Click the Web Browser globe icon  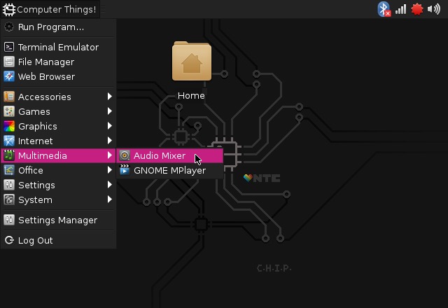9,76
